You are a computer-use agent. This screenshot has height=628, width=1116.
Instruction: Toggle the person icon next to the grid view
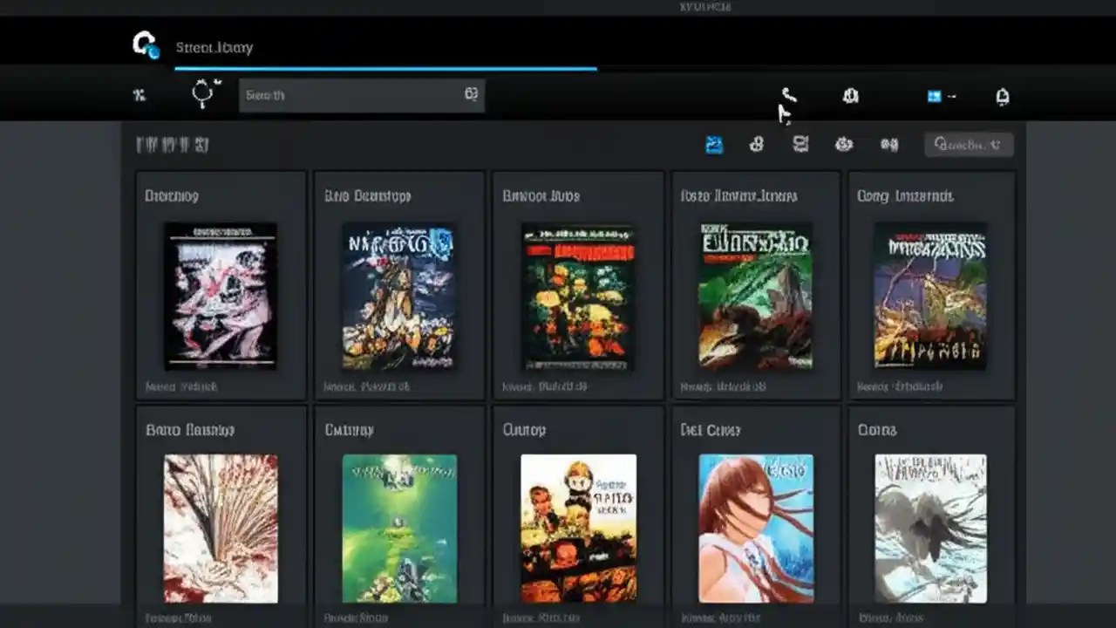[756, 144]
